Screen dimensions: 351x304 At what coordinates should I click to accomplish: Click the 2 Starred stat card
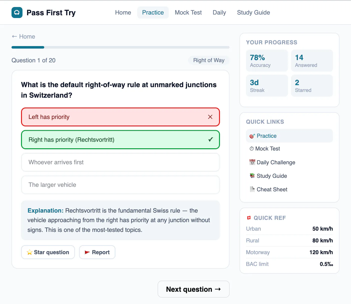[312, 86]
